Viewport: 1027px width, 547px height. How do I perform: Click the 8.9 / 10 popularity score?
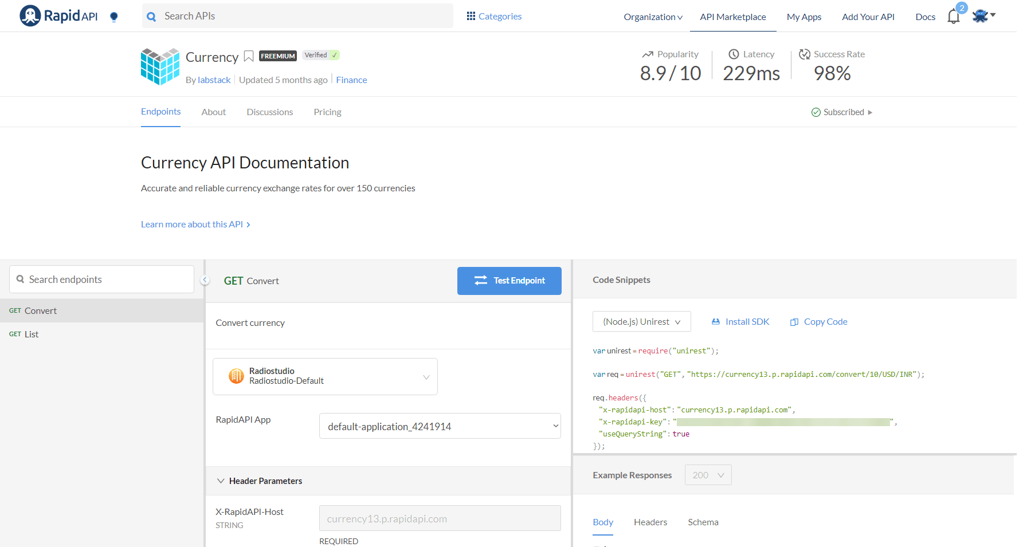[671, 73]
